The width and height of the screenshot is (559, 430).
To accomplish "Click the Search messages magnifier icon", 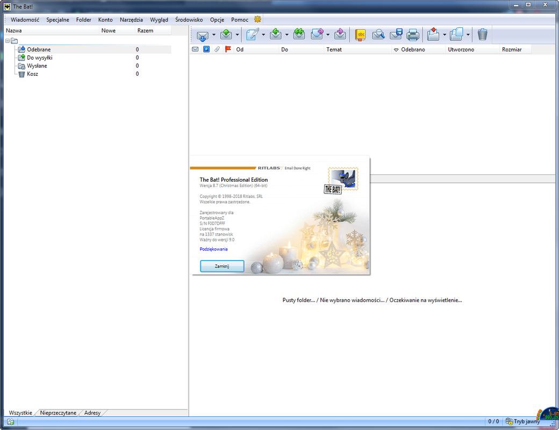I will (x=378, y=34).
